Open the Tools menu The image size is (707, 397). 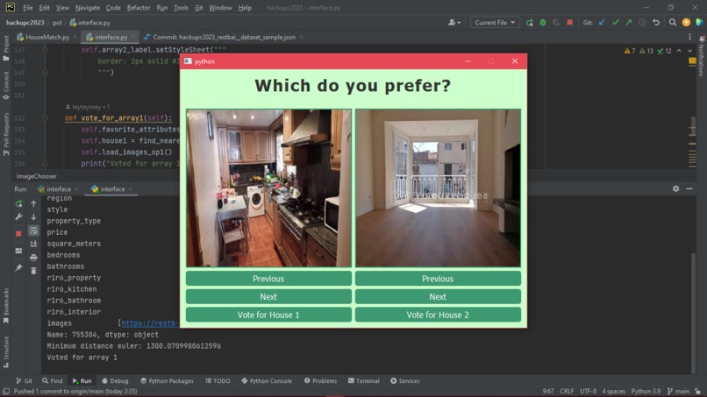(x=181, y=8)
